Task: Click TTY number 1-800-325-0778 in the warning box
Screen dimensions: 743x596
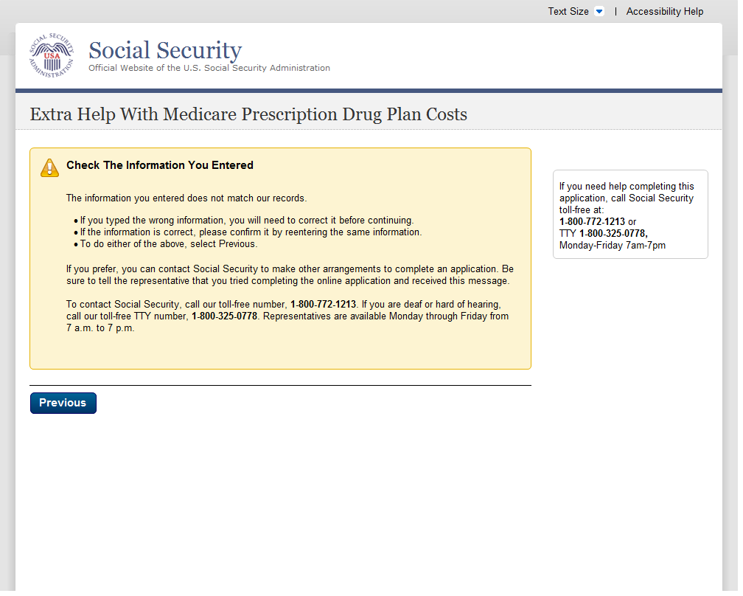Action: [x=224, y=316]
